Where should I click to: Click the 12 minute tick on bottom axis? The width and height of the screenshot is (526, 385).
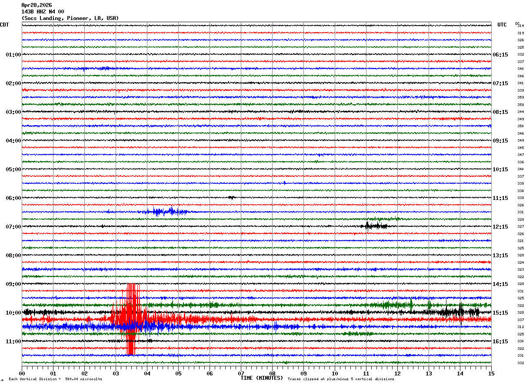pyautogui.click(x=397, y=373)
